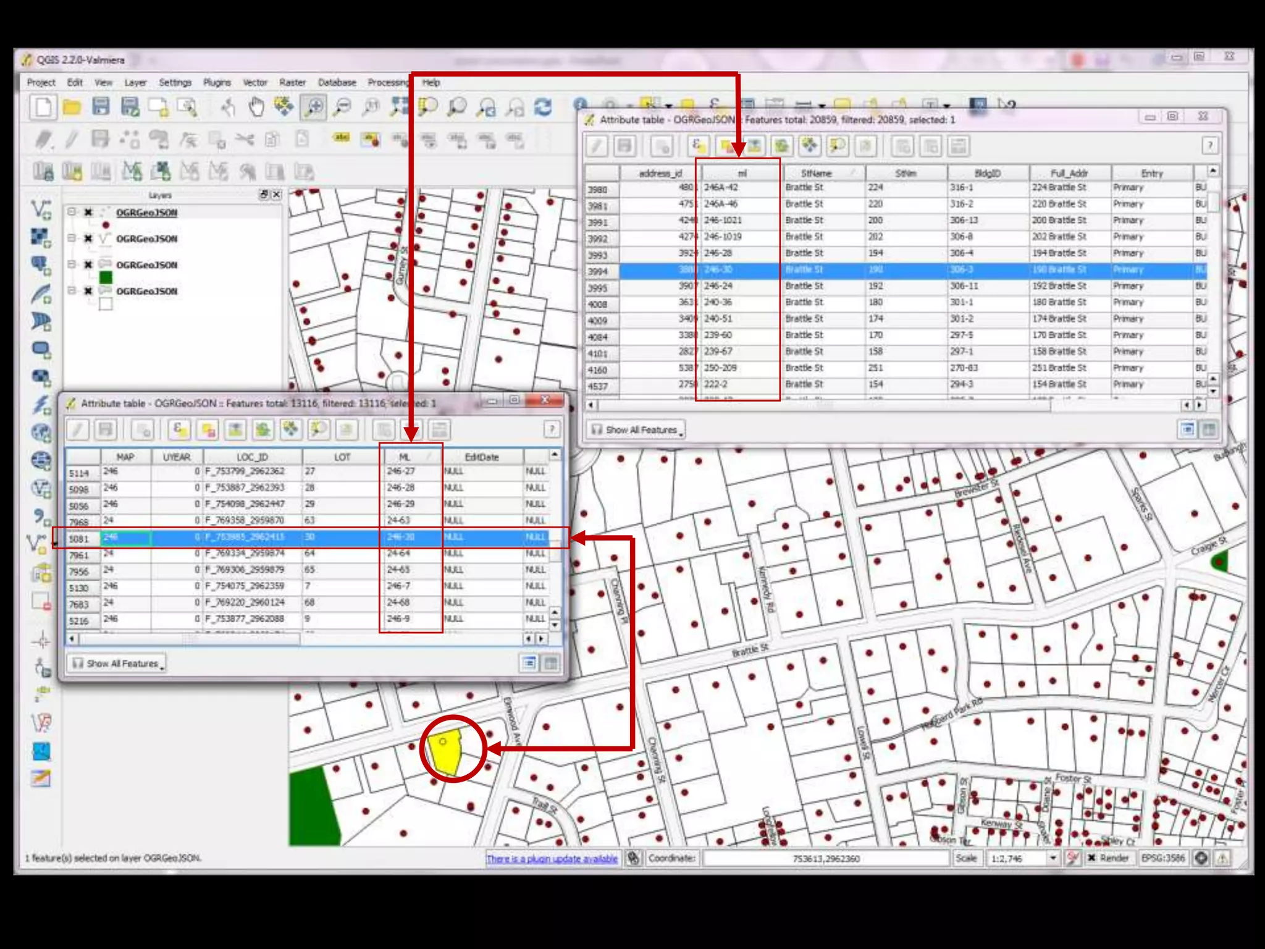1265x949 pixels.
Task: Click Add Vector Layer icon in left sidebar
Action: click(41, 209)
